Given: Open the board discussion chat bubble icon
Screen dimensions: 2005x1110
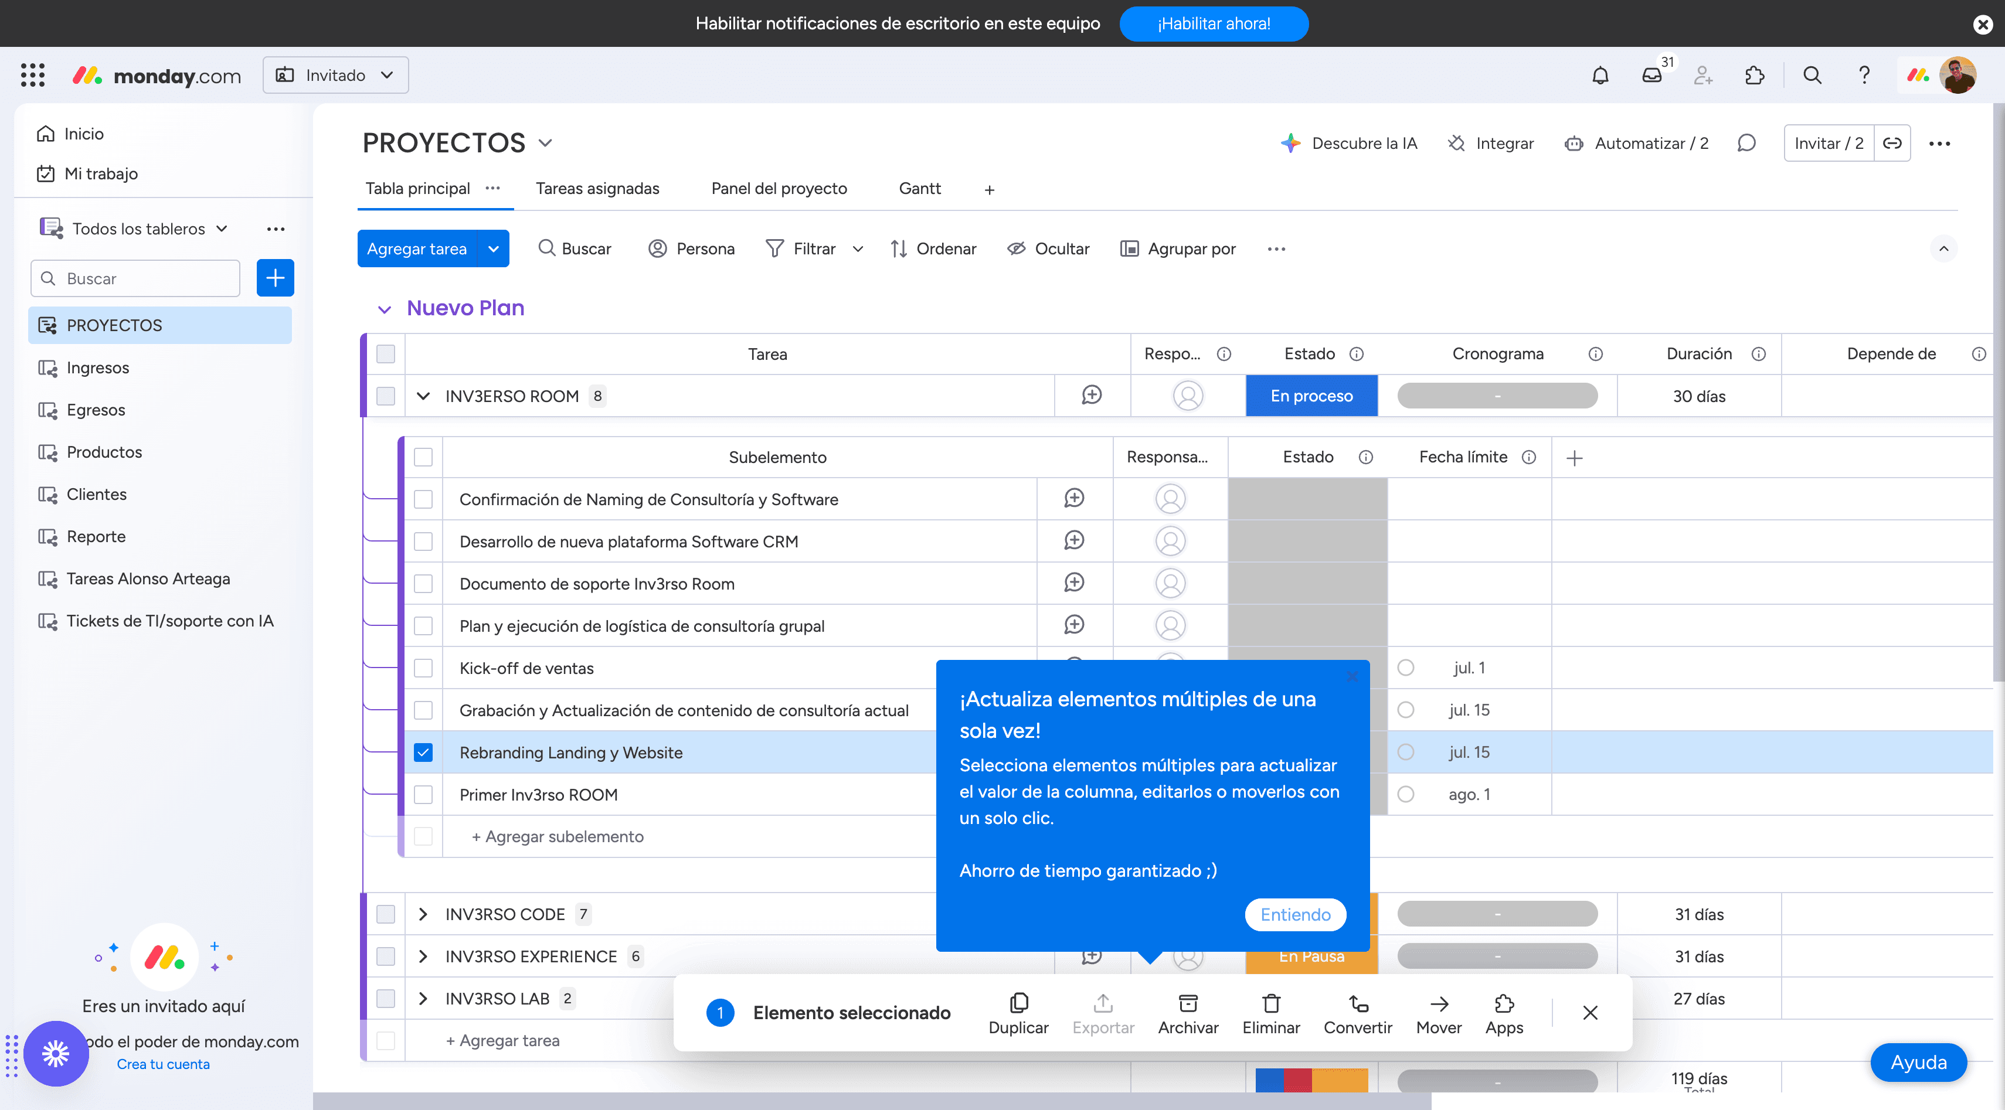Looking at the screenshot, I should coord(1746,143).
